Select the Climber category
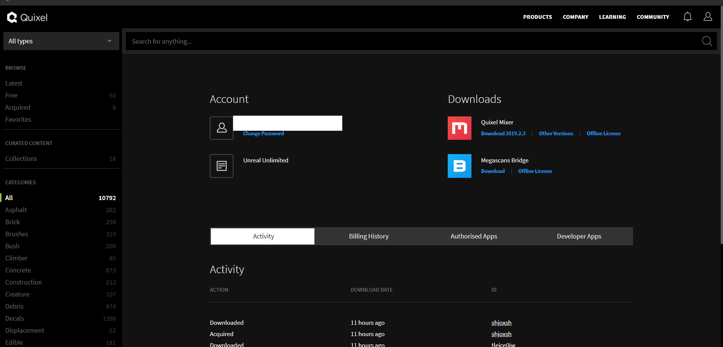723x347 pixels. tap(61, 258)
